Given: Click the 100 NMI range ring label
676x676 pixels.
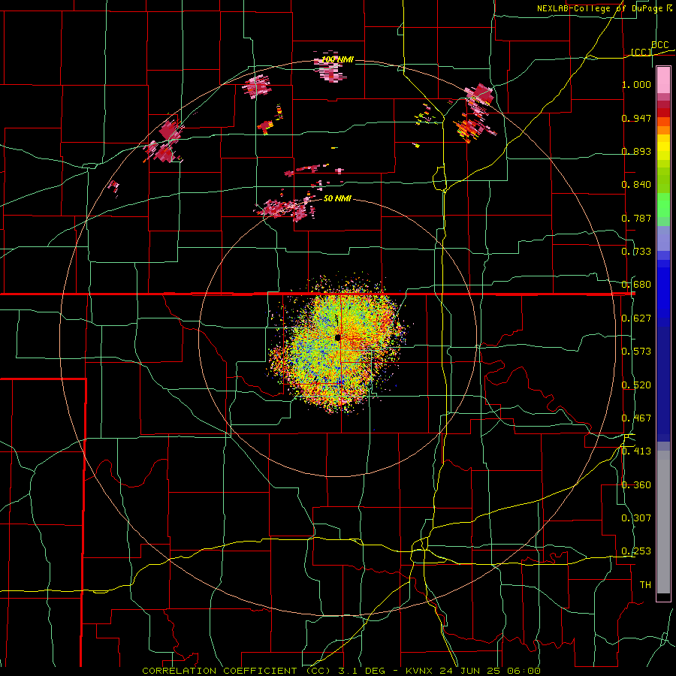Looking at the screenshot, I should pyautogui.click(x=337, y=59).
